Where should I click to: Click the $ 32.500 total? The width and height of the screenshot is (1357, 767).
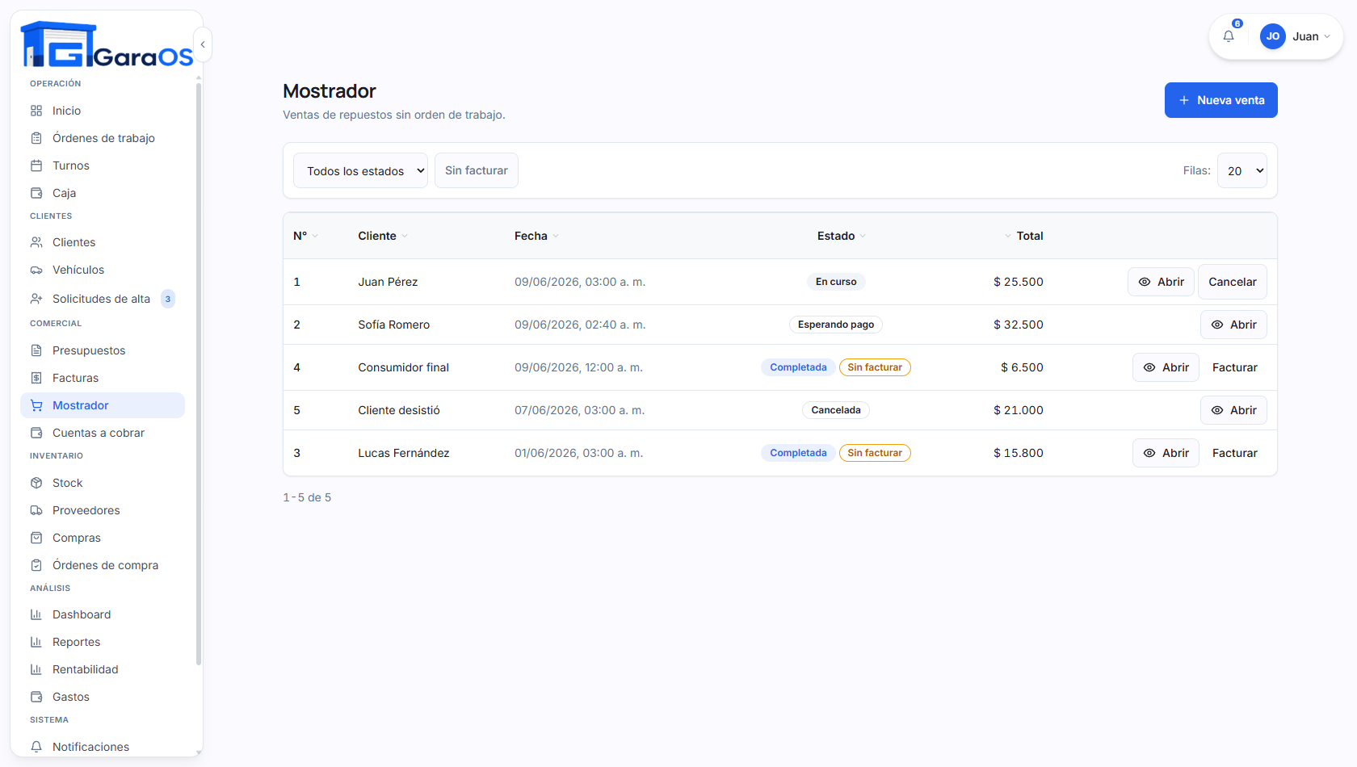1019,325
